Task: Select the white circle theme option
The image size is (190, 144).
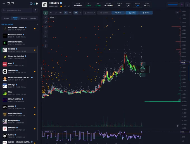Action: 37,4
